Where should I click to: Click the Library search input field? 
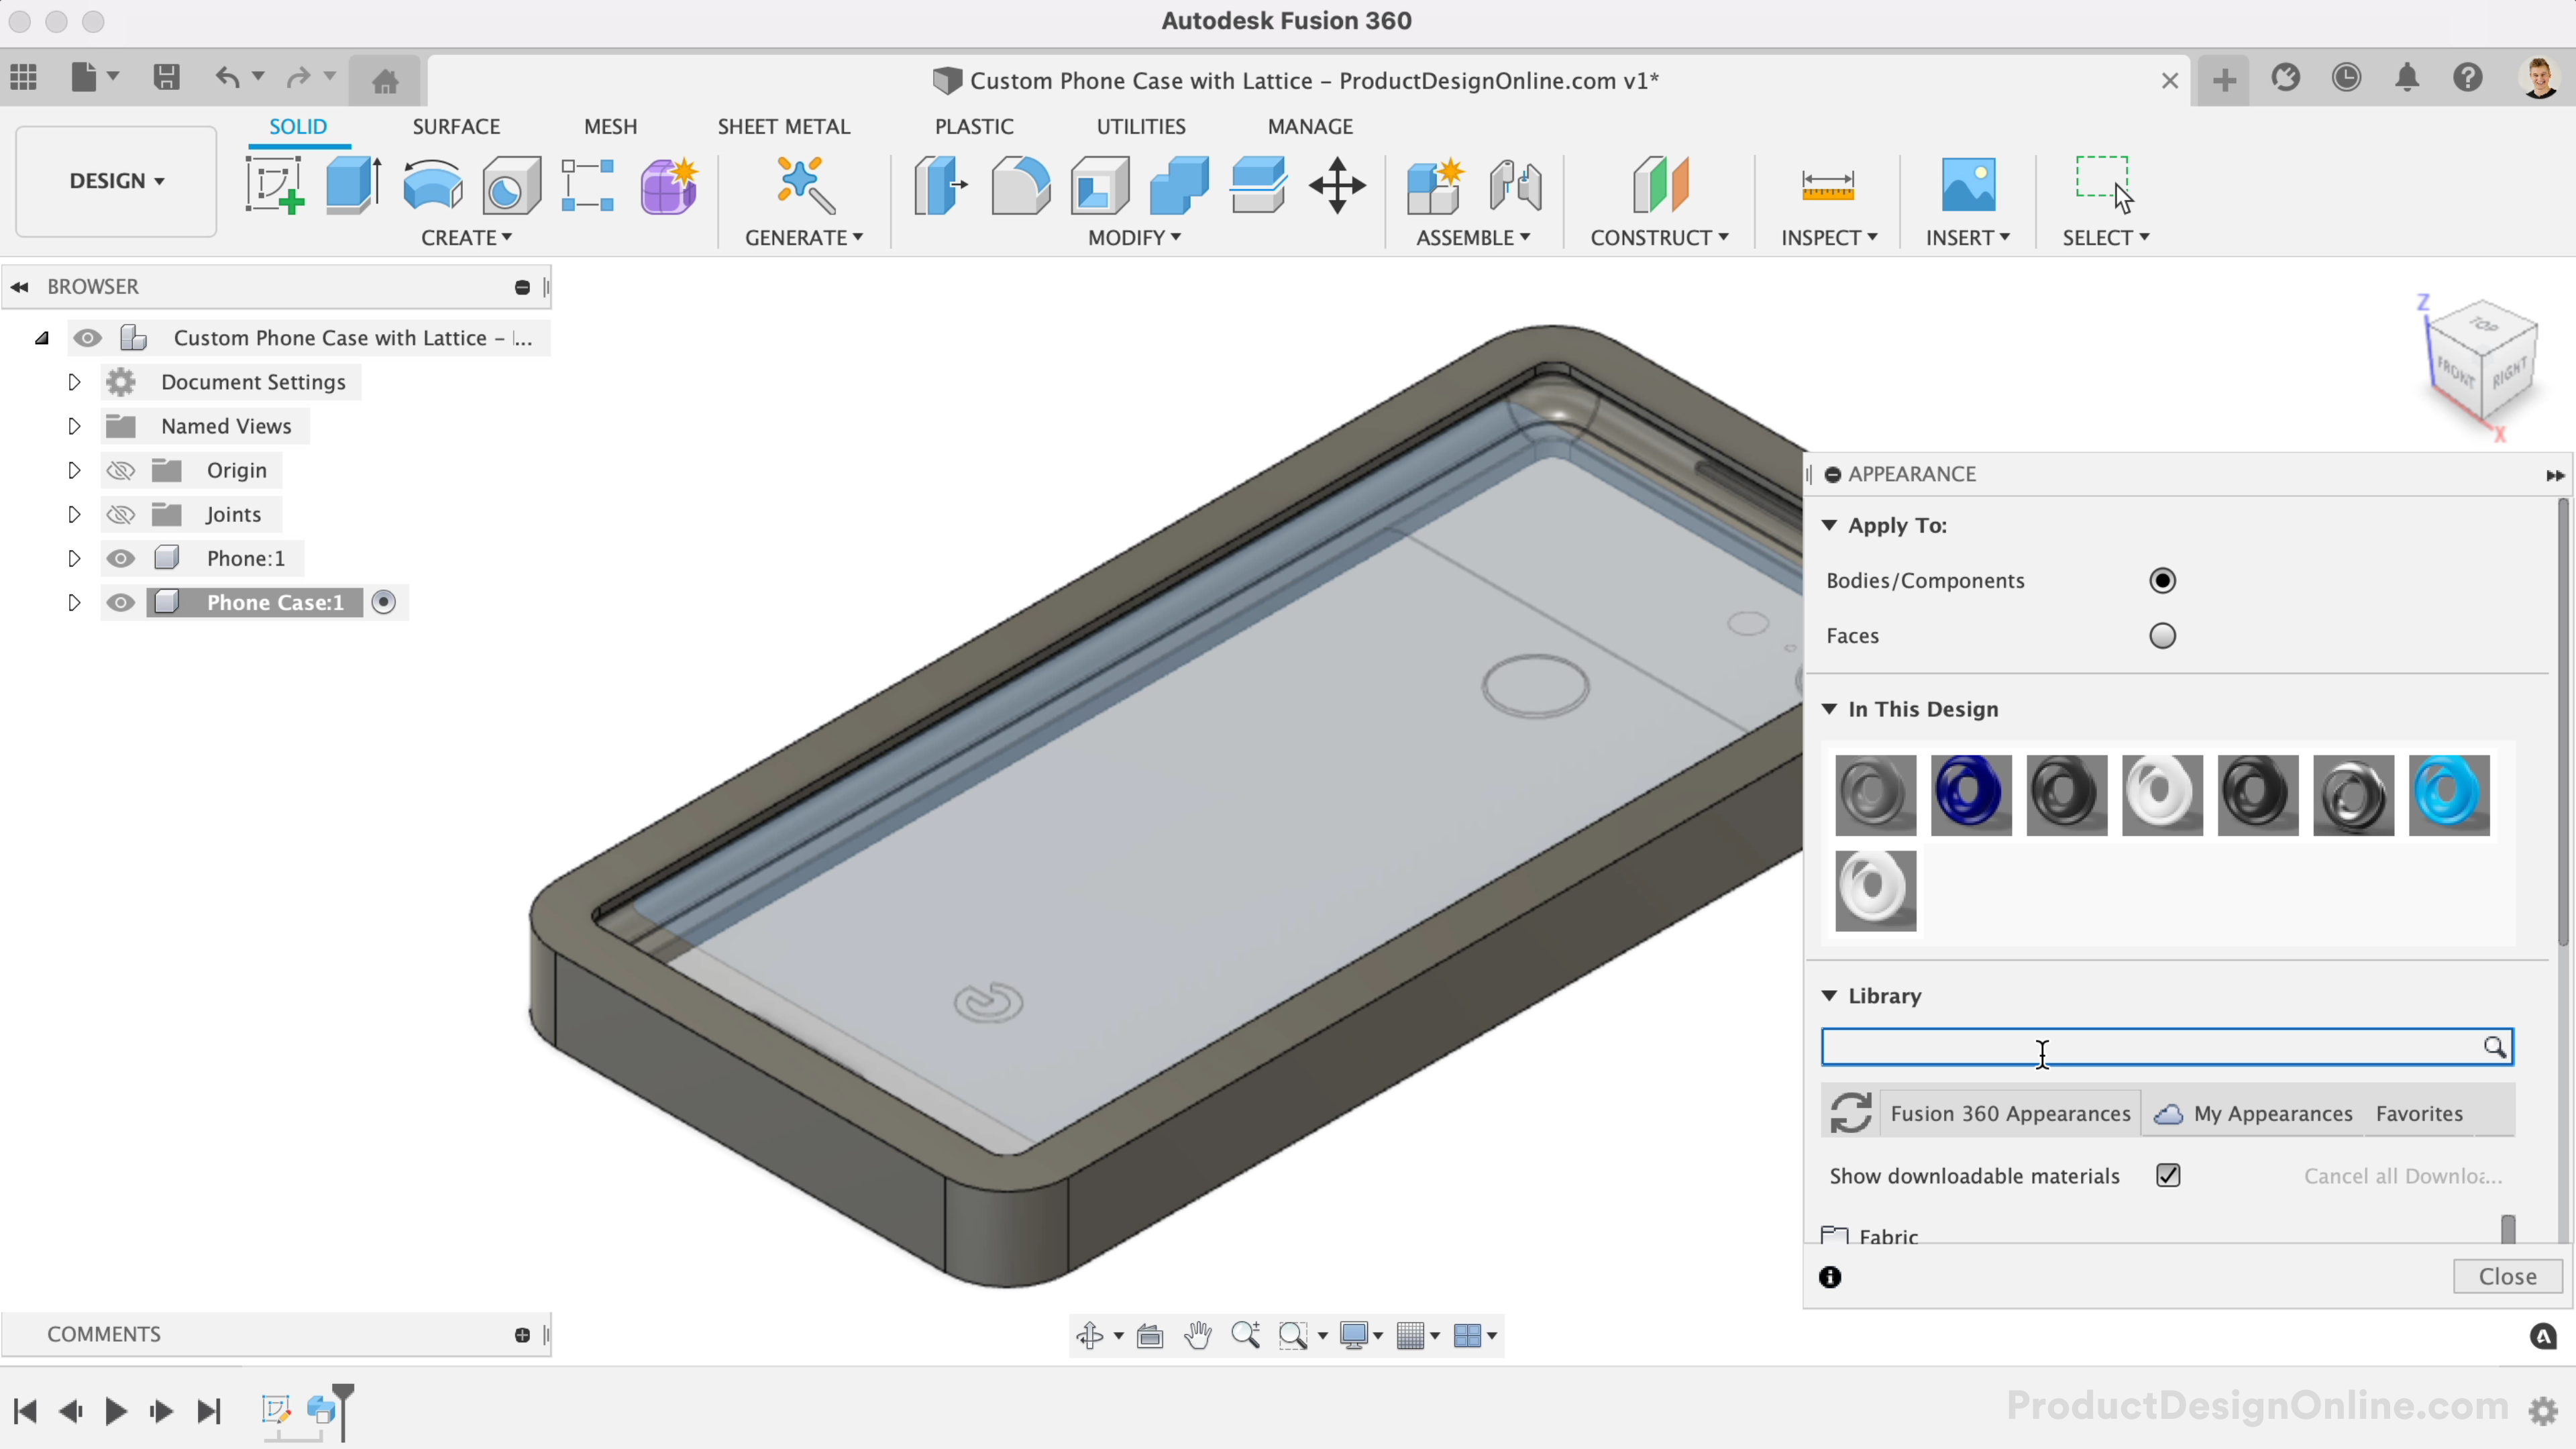click(x=2150, y=1047)
